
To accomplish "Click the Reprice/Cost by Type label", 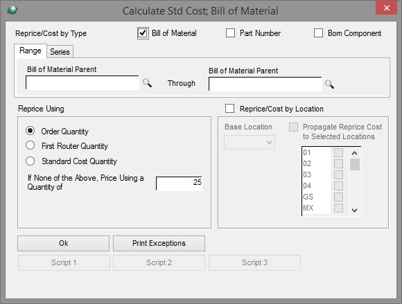I will (x=51, y=33).
